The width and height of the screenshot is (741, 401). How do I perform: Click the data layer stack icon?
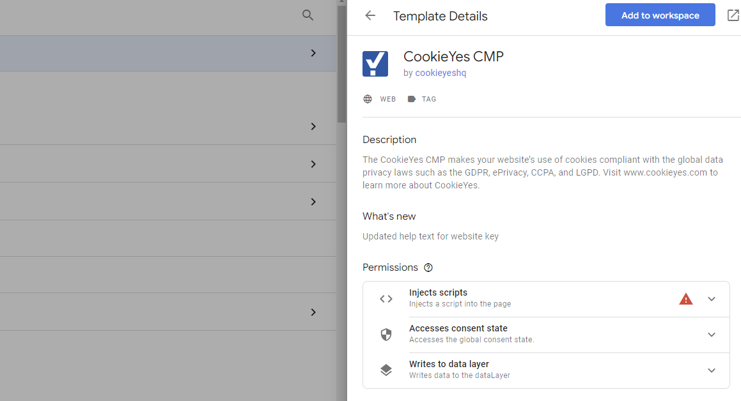click(x=386, y=370)
